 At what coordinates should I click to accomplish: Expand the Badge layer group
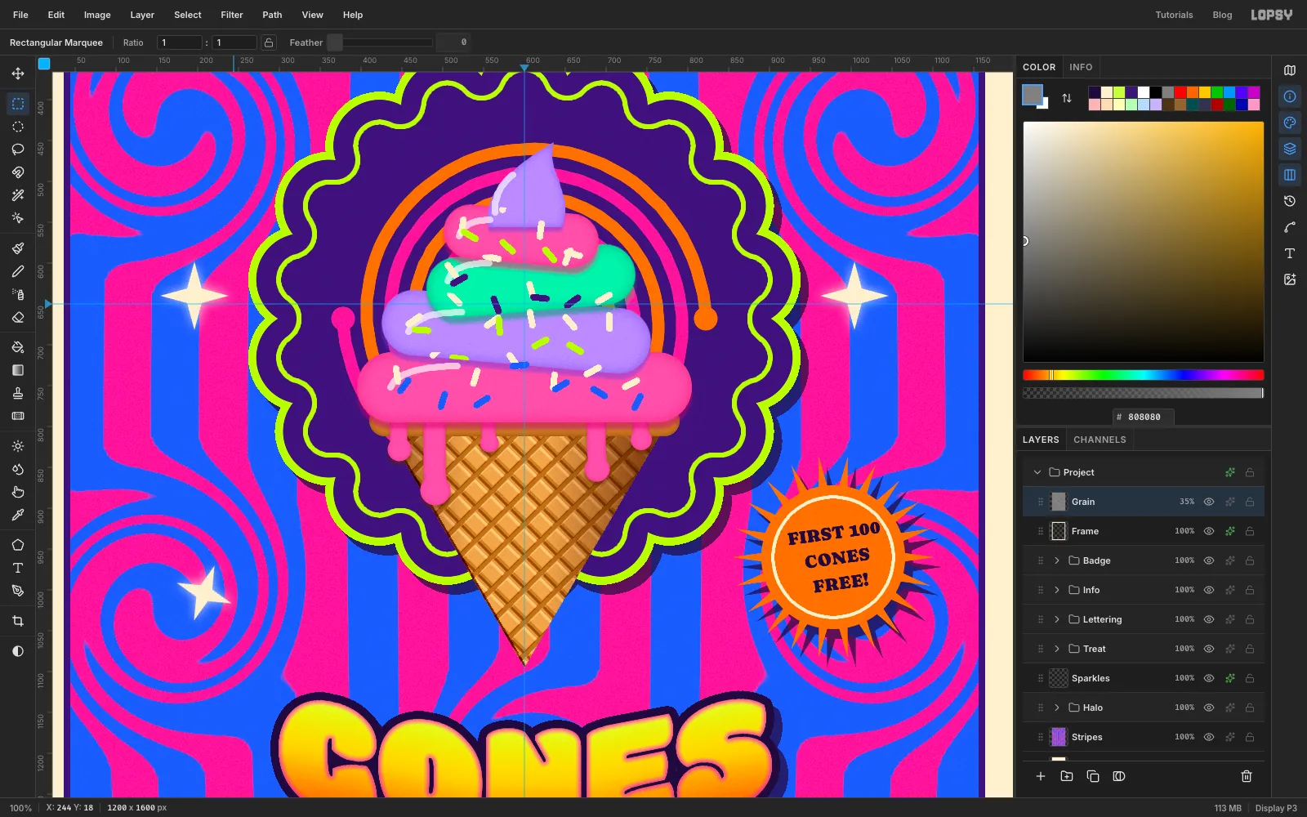coord(1057,560)
